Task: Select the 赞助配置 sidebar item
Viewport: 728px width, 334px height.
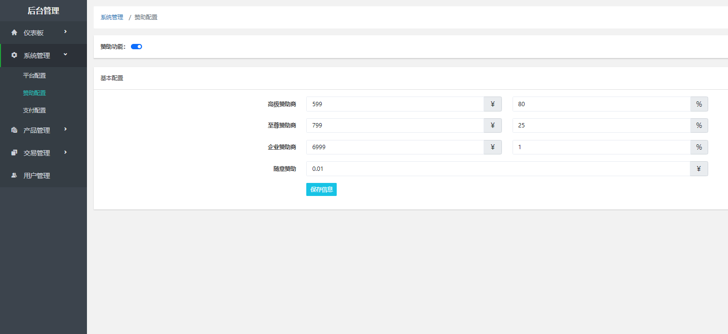Action: pos(34,93)
